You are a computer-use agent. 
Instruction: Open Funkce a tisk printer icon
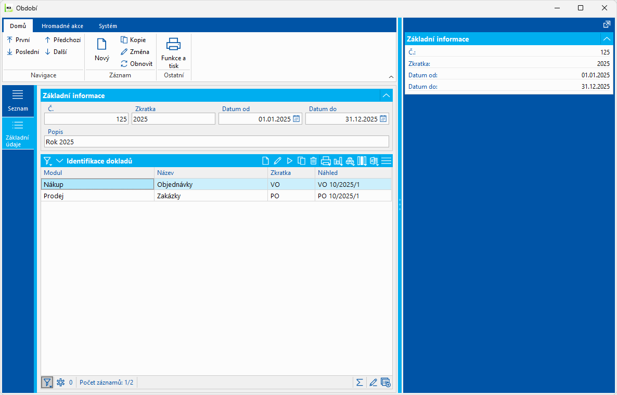(x=173, y=44)
